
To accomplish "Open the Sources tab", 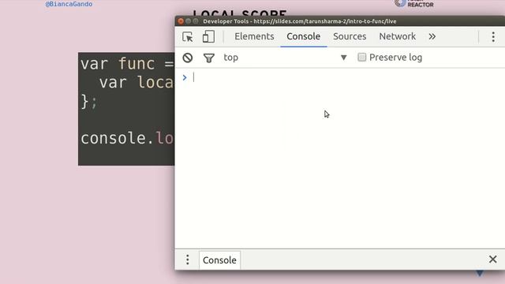I will click(350, 36).
